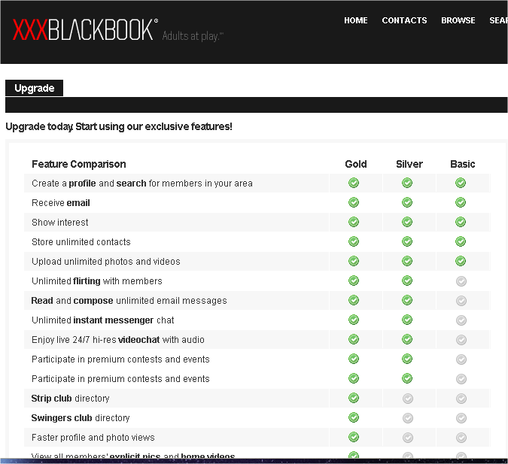508x464 pixels.
Task: Click grey Basic mark for Faster profile views
Action: pos(461,438)
